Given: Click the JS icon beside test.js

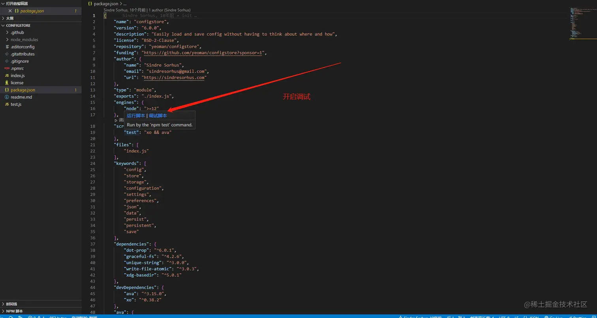Looking at the screenshot, I should [7, 104].
